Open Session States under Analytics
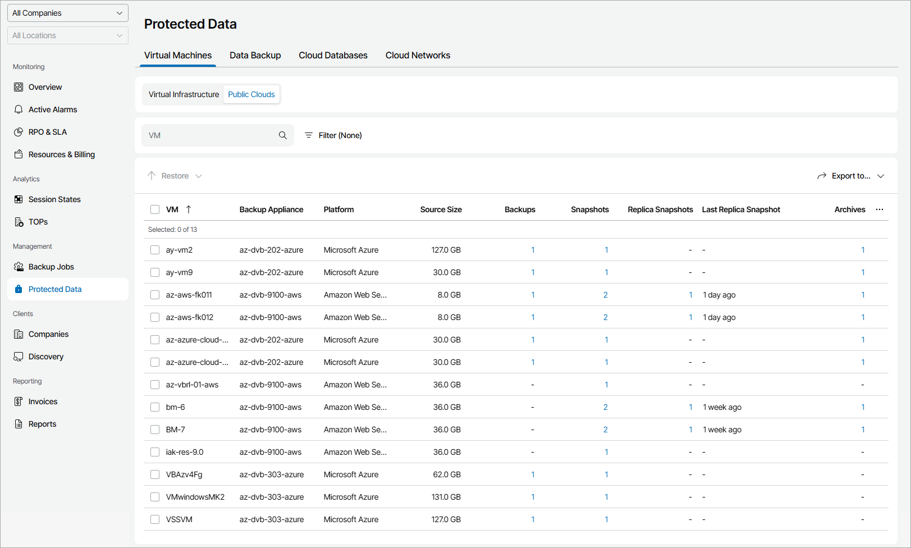 tap(54, 199)
